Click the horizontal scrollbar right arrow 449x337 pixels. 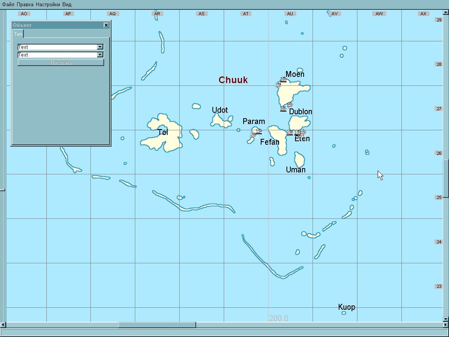[x=445, y=325]
